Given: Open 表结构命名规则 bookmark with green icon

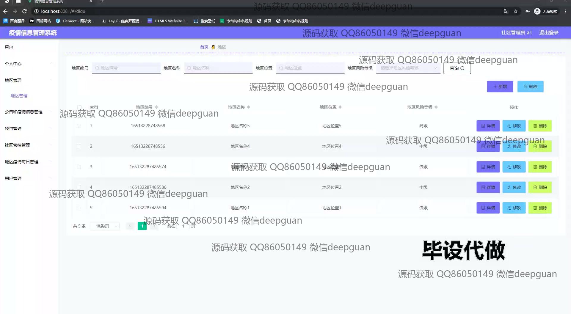Looking at the screenshot, I should click(x=236, y=21).
